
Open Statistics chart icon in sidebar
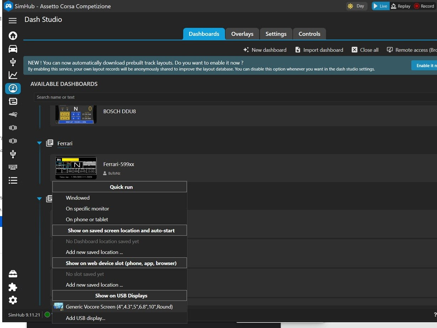[x=13, y=75]
